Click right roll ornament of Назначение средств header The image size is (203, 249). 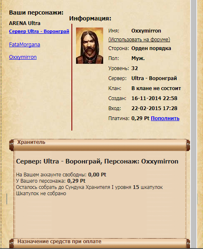coord(188,244)
